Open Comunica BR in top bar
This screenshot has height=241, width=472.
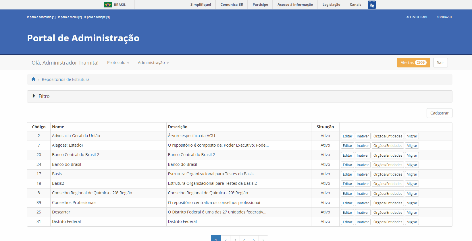232,5
